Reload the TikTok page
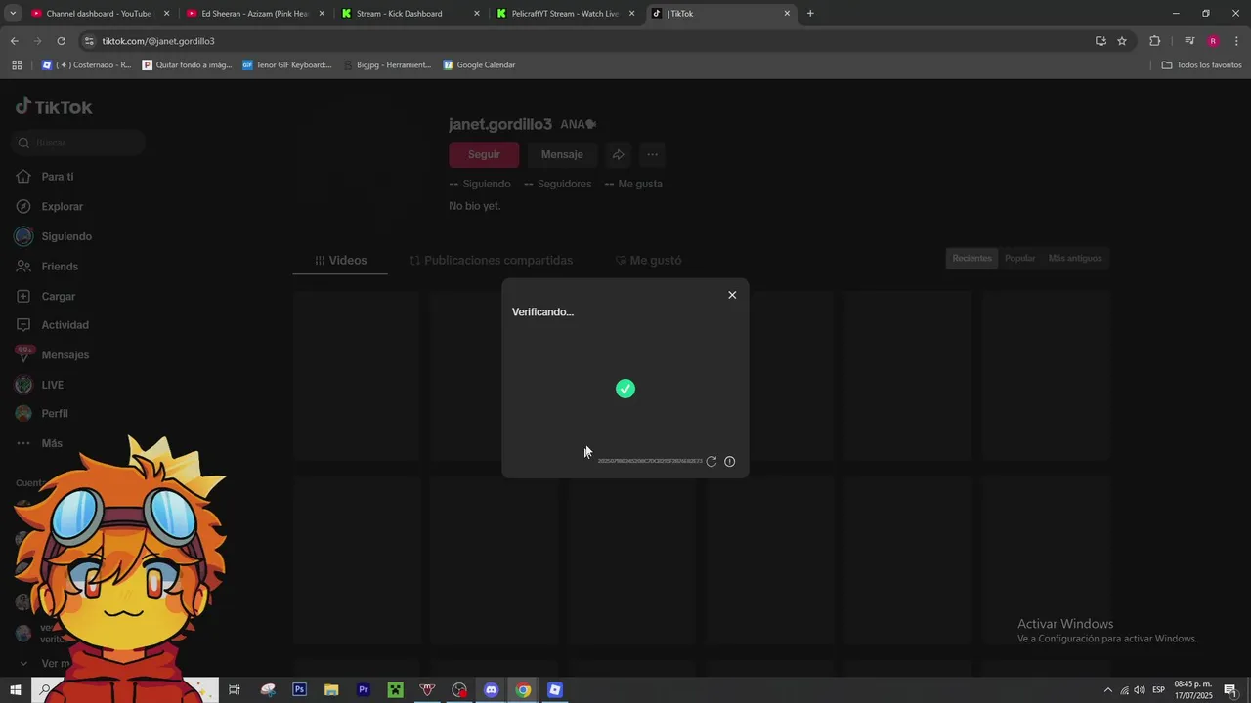Viewport: 1251px width, 703px height. click(x=61, y=41)
